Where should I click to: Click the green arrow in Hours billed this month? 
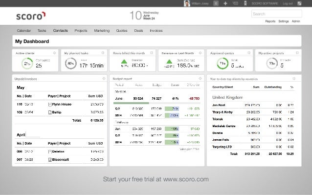124,62
